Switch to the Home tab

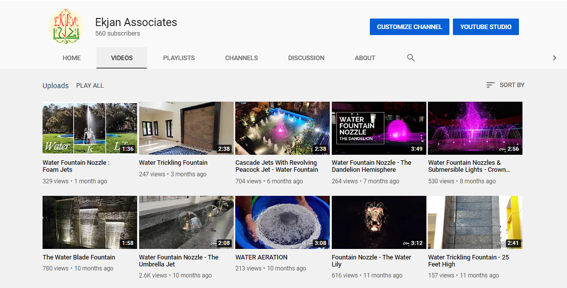(72, 58)
